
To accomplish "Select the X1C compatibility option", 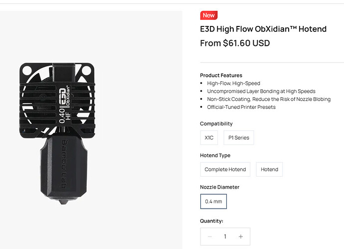I will 209,138.
